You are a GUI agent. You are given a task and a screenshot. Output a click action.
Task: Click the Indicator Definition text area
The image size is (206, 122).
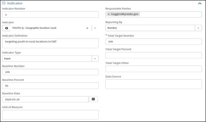(x=50, y=43)
